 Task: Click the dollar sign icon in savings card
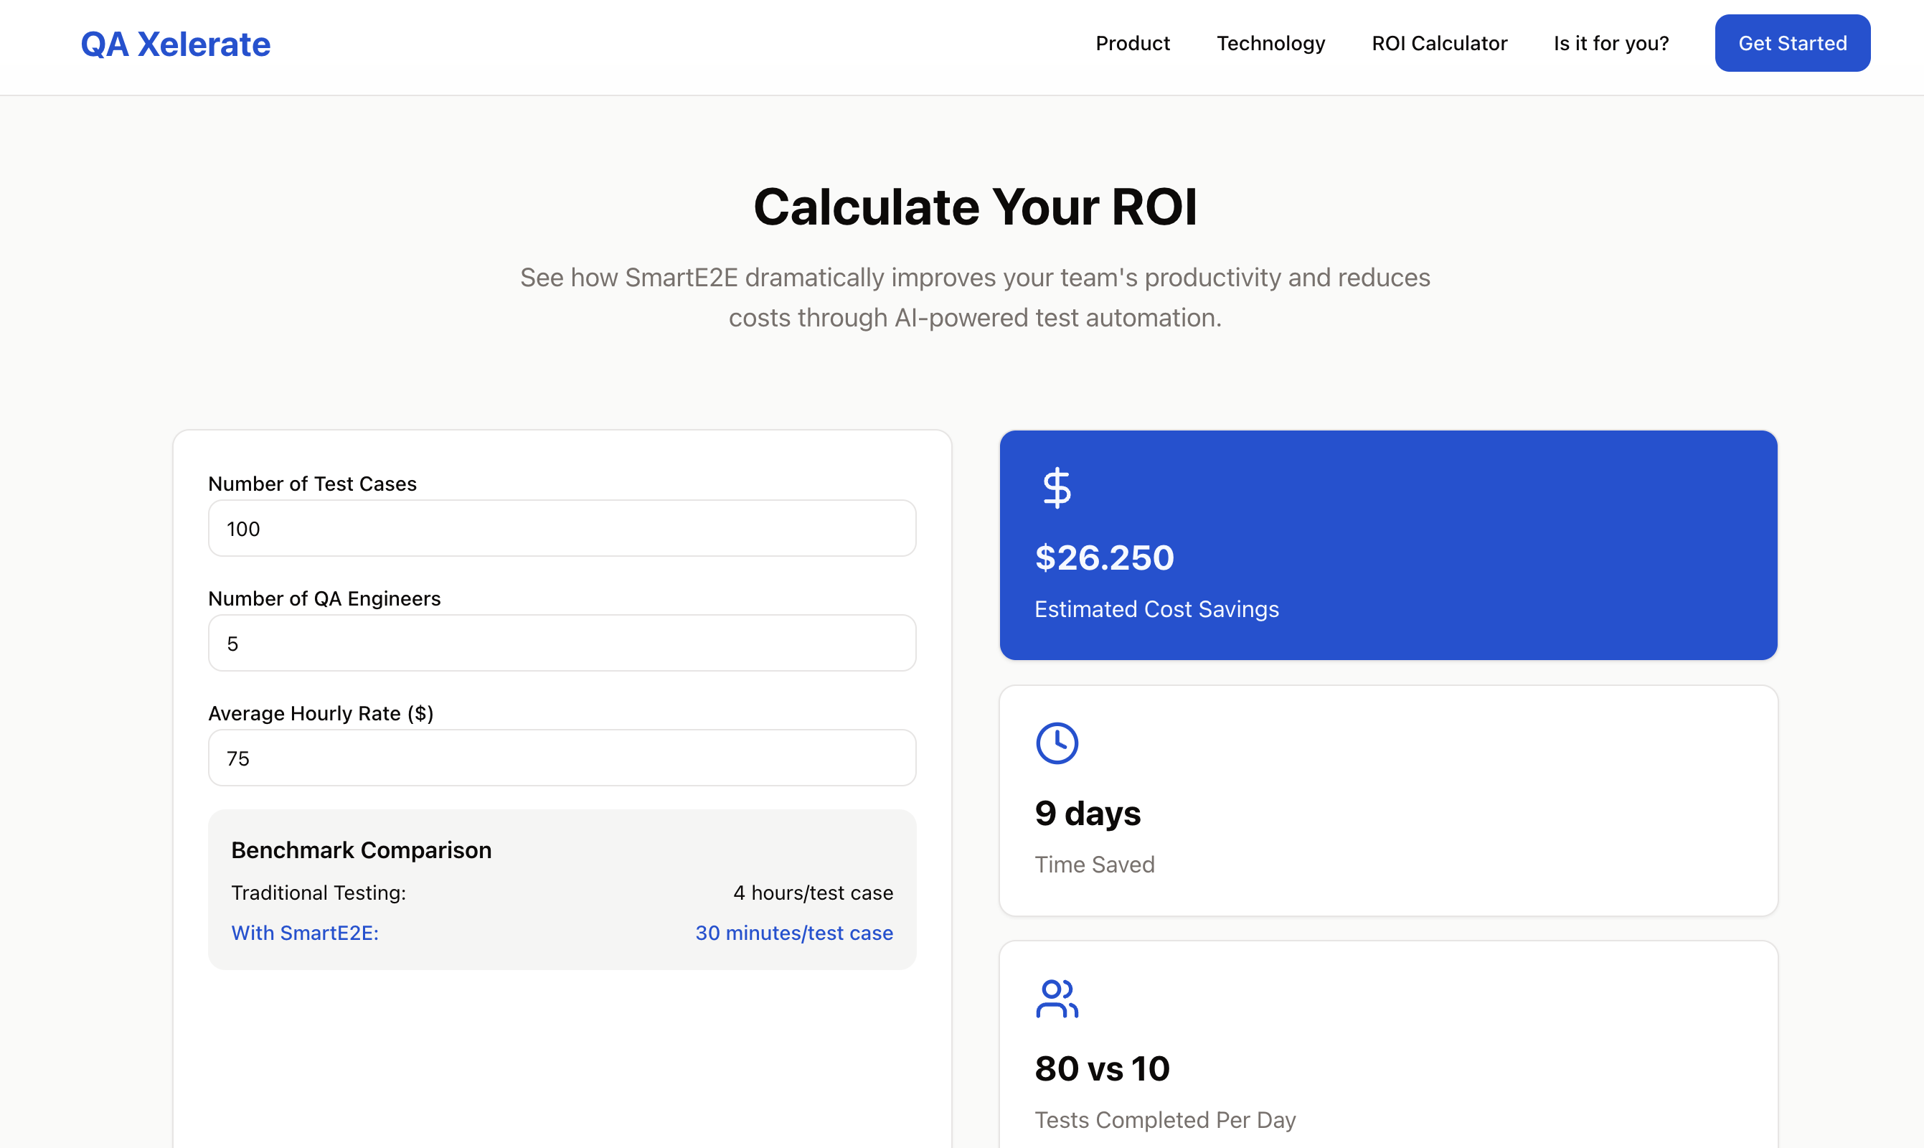point(1057,488)
